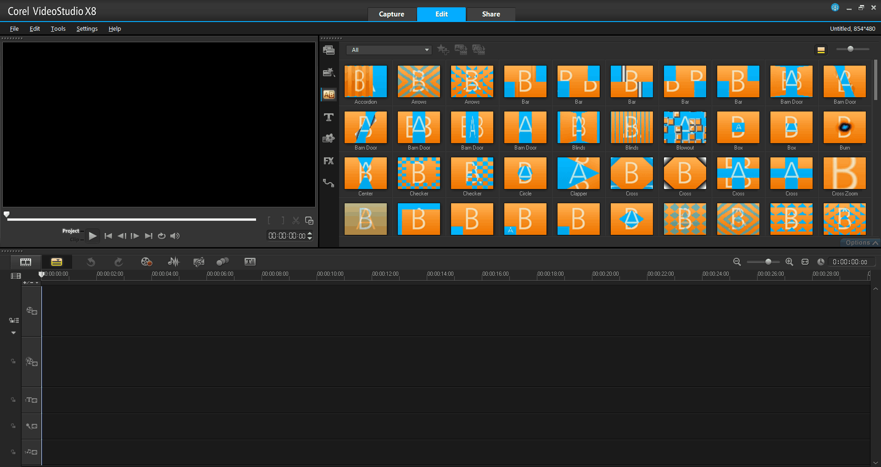Viewport: 881px width, 467px height.
Task: Zoom in the timeline
Action: 789,262
